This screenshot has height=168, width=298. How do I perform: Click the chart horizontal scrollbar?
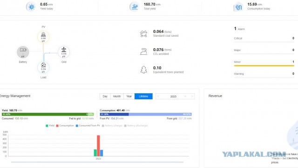[97, 162]
